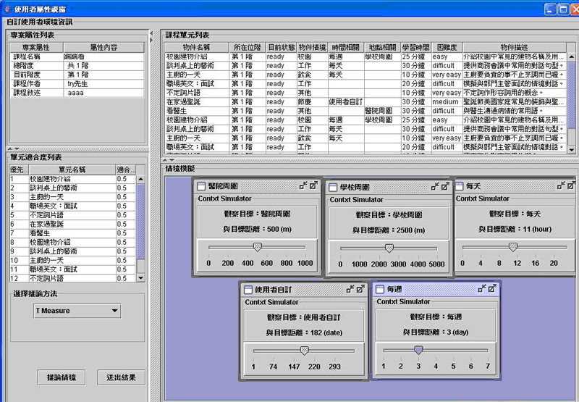Iconify the 使用者自訂 simulator frame

[x=350, y=289]
